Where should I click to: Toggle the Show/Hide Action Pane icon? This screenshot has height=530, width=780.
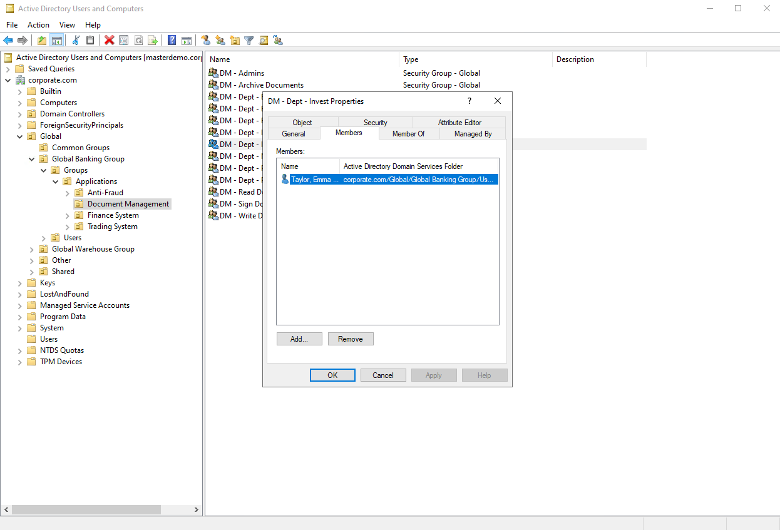[x=187, y=41]
